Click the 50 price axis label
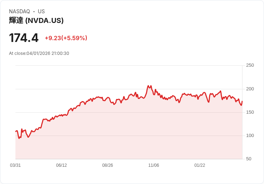 click(x=249, y=159)
